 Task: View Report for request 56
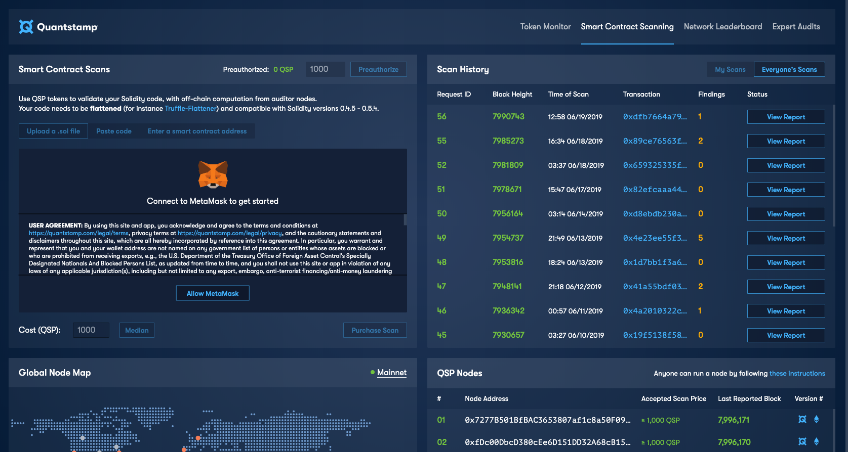coord(786,117)
